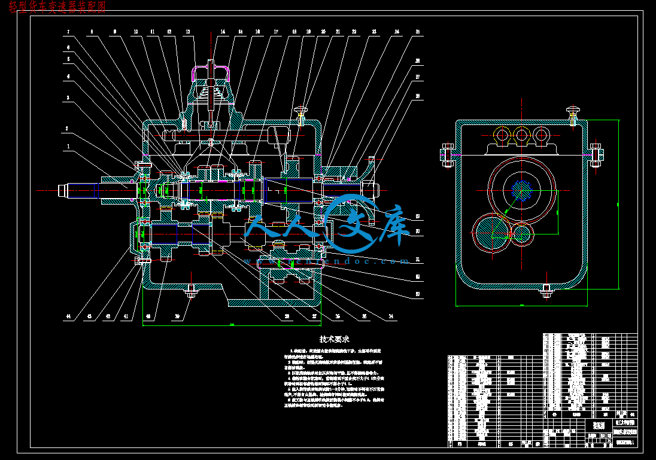
Task: Select part callout number 14
Action: pyautogui.click(x=223, y=32)
